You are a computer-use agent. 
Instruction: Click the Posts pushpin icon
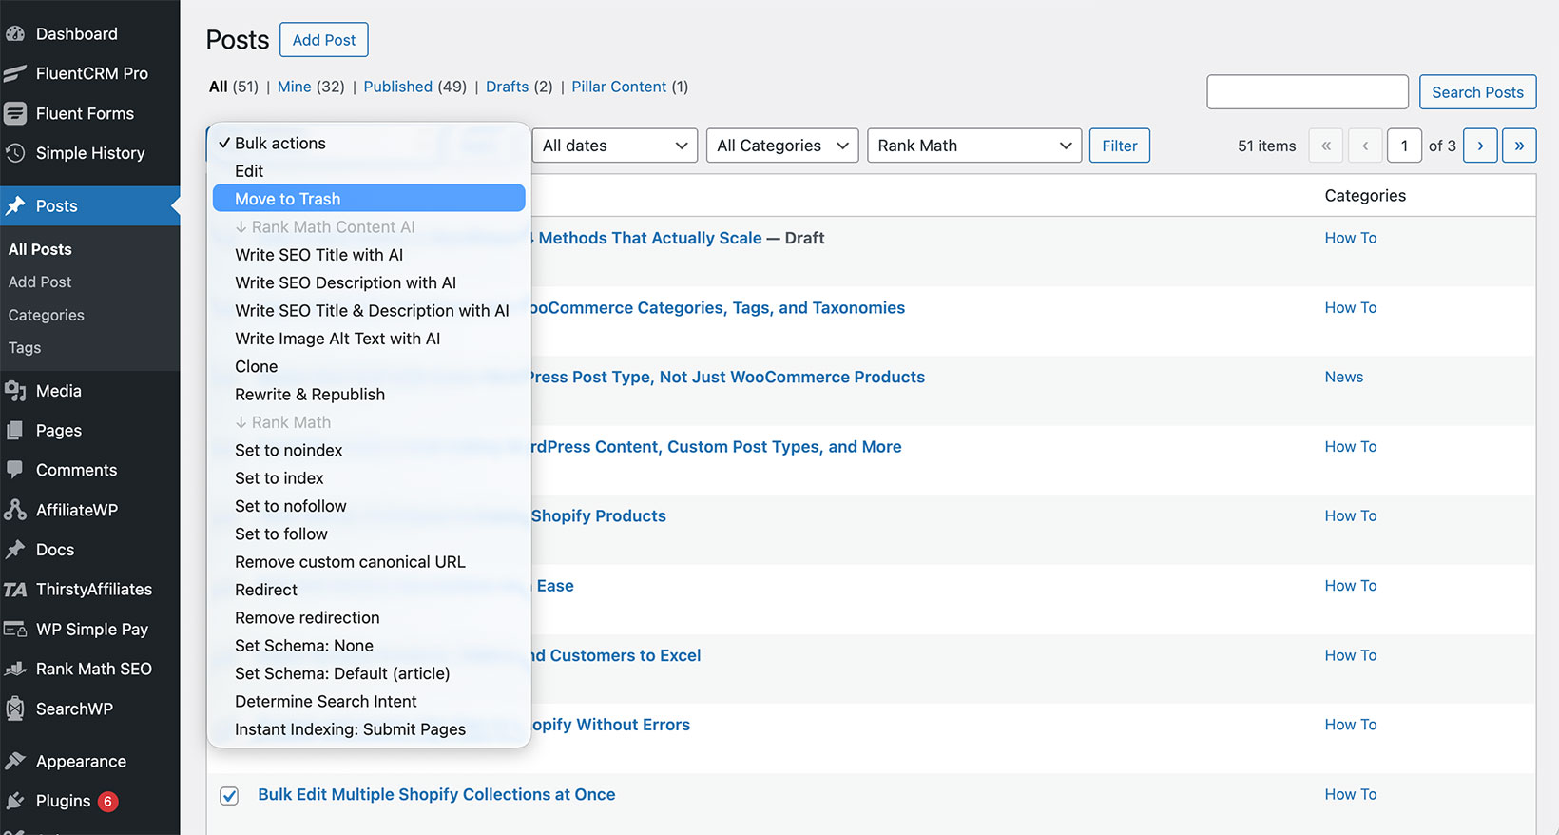(x=15, y=205)
